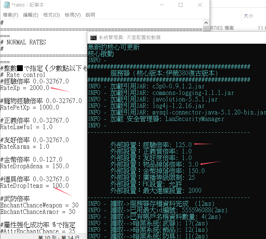Viewport: 266px width, 239px height.
Task: Click console line '暗黑系統(飾品): 12(1ms)'
Action: click(x=170, y=230)
